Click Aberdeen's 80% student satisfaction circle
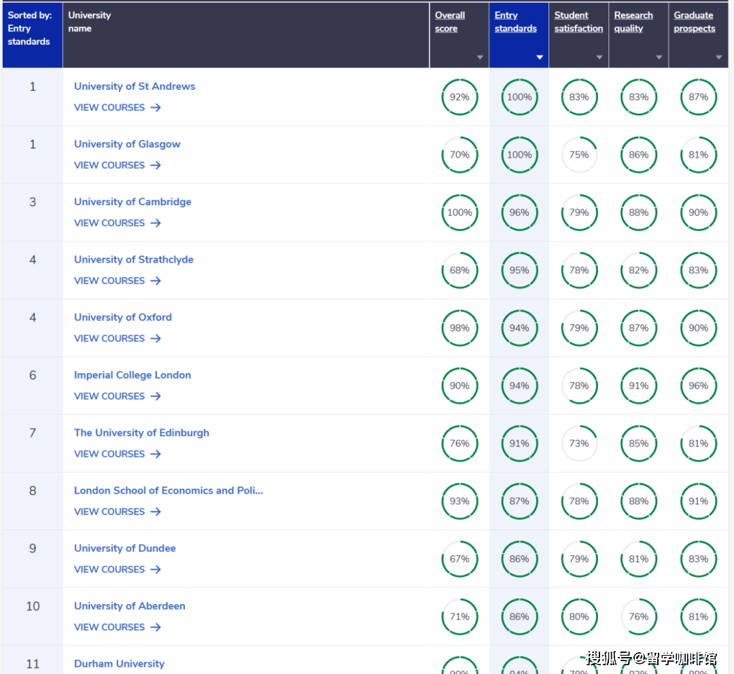The image size is (734, 674). [x=579, y=616]
